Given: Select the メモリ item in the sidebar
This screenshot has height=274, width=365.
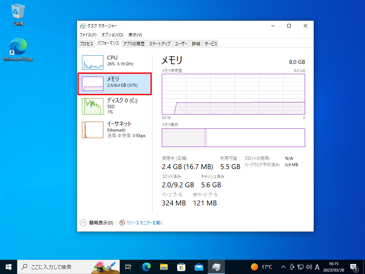Looking at the screenshot, I should tap(114, 84).
